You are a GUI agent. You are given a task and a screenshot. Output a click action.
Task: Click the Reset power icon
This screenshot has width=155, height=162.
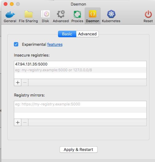point(148,14)
